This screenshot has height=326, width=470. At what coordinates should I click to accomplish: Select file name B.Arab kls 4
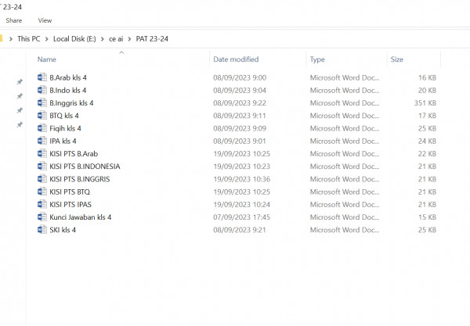pyautogui.click(x=68, y=77)
